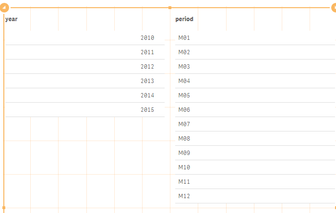Click the period column header
Image resolution: width=336 pixels, height=213 pixels.
click(x=184, y=19)
